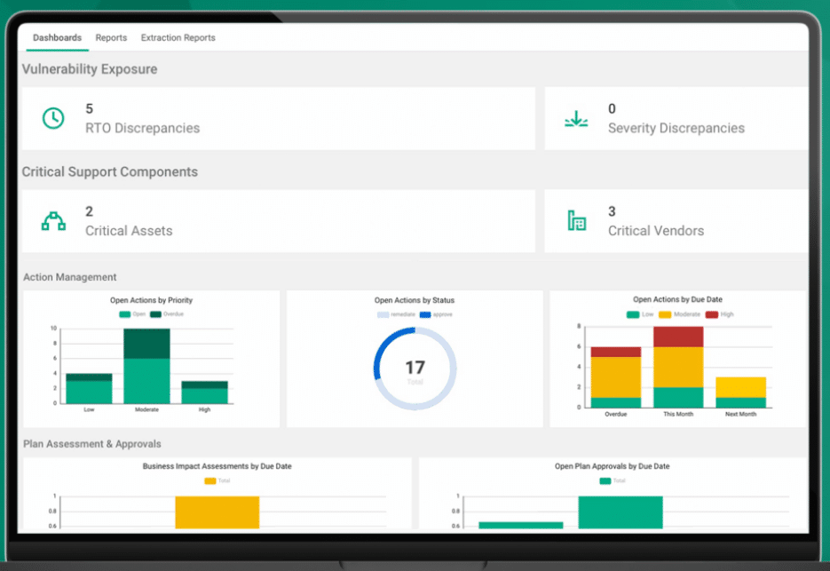Click the green Overdue bar in Open Actions by Priority

click(x=148, y=342)
